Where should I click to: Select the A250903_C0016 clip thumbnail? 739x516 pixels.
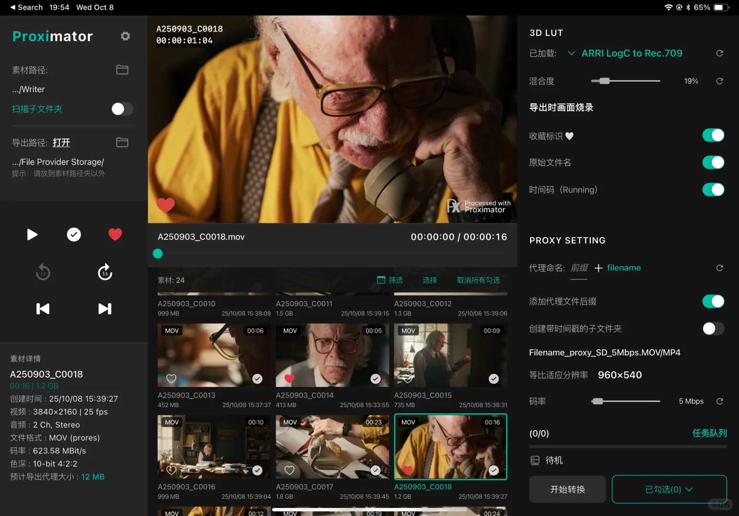214,447
